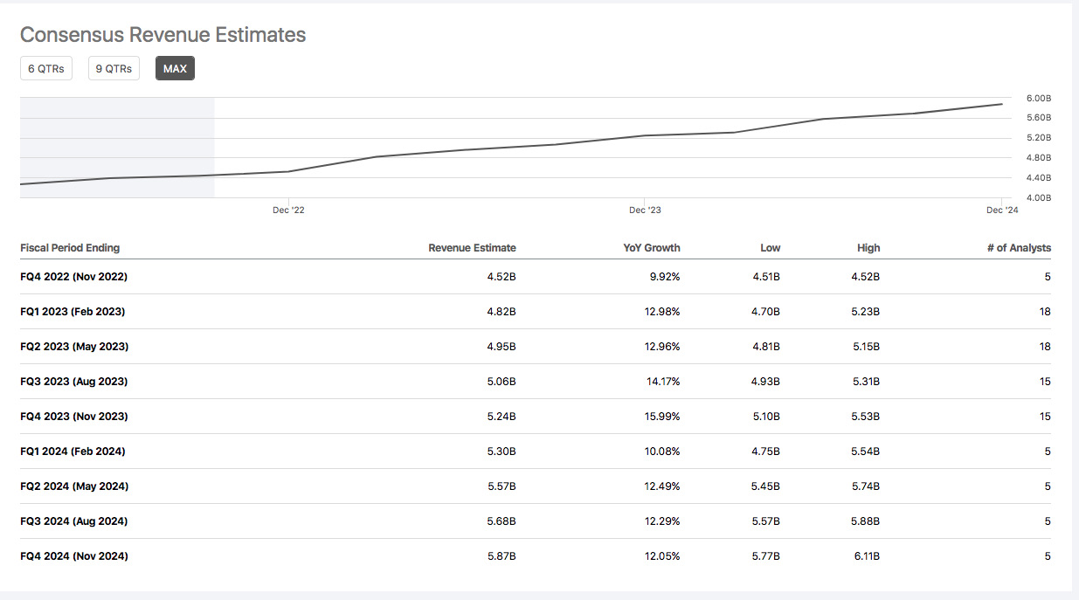Select the MAX range button
This screenshot has height=600, width=1079.
point(175,68)
